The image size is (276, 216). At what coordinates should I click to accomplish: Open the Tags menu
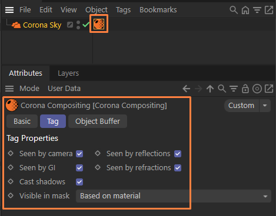123,10
